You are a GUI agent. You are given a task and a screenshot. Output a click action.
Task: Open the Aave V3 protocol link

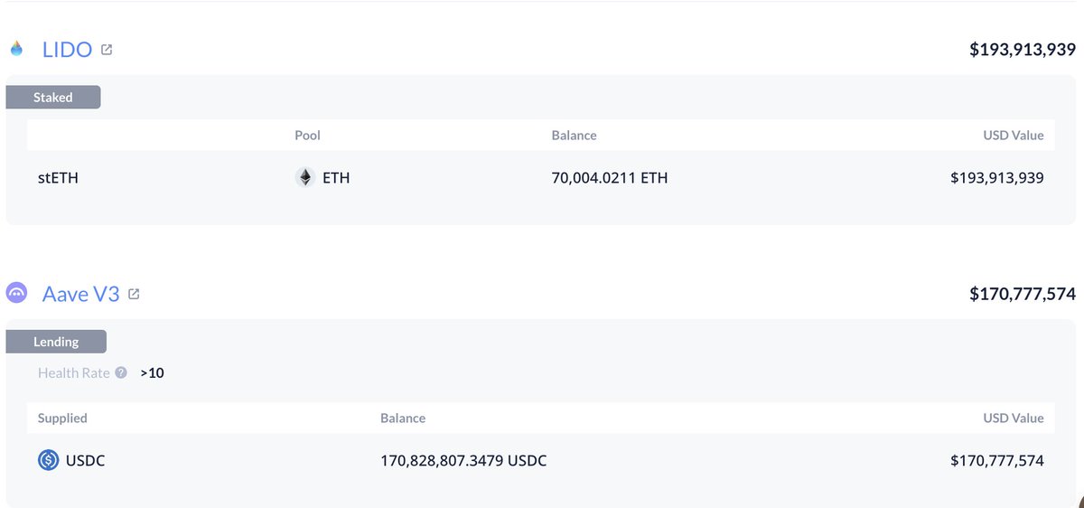[x=80, y=294]
